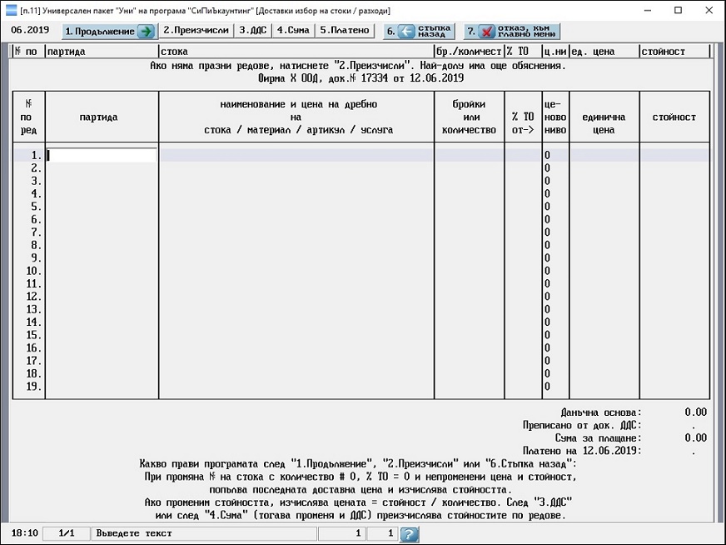Click the "бр./количест" header in the top strip
726x545 pixels.
point(469,52)
